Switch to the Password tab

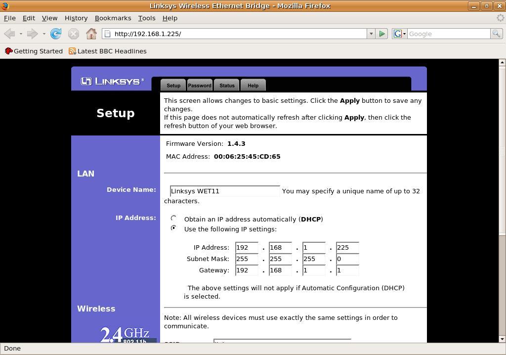point(200,85)
